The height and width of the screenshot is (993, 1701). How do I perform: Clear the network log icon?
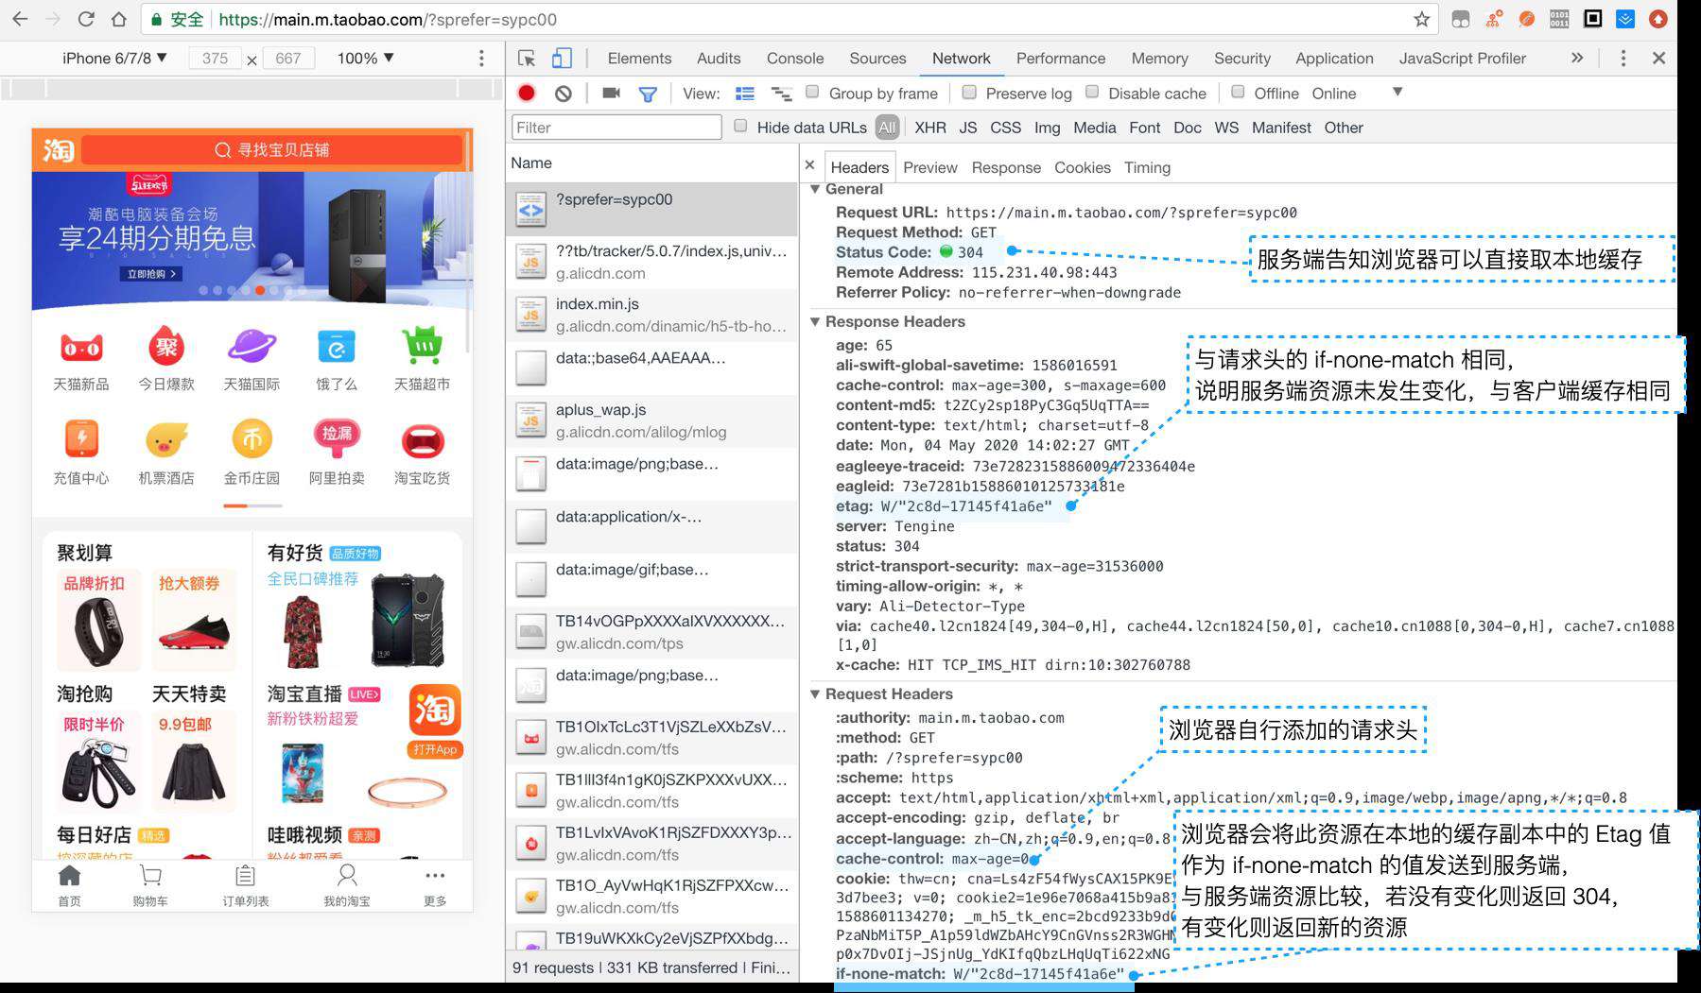564,94
